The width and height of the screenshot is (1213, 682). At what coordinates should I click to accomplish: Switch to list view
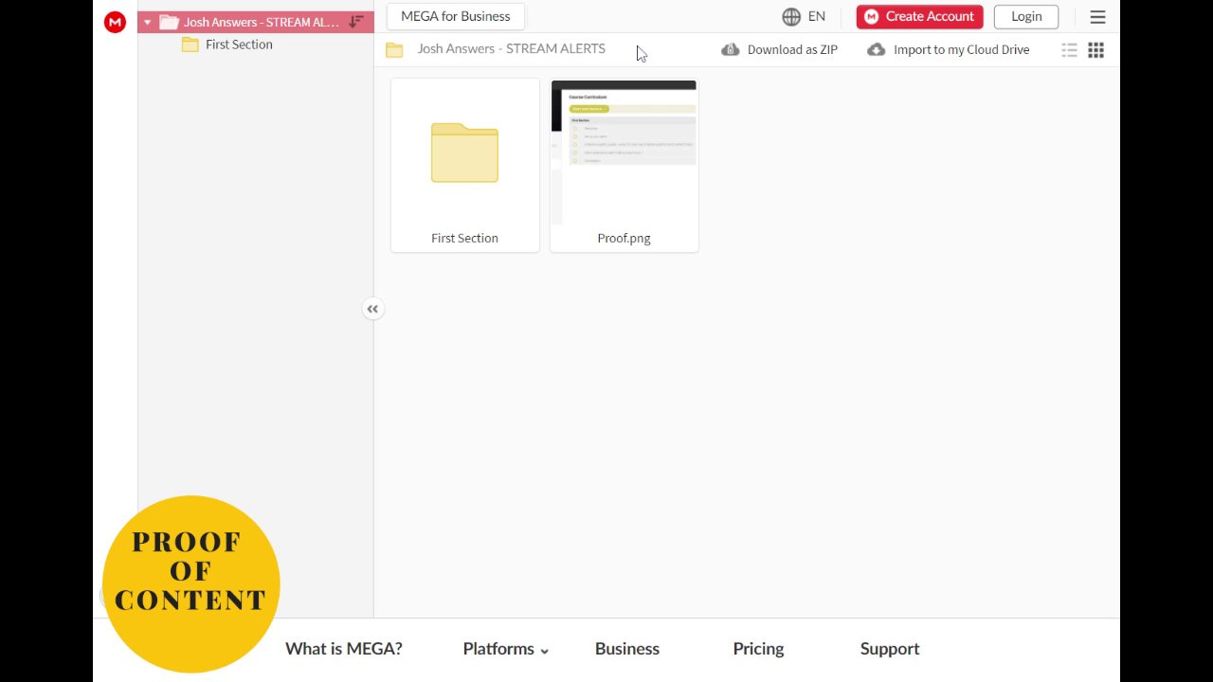point(1069,50)
